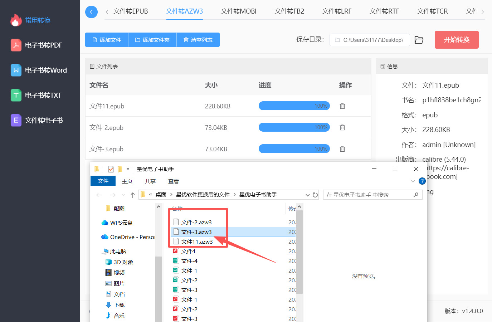Expand the 星优软件更换后的文件 breadcrumb arrow
The height and width of the screenshot is (322, 492).
pos(234,195)
